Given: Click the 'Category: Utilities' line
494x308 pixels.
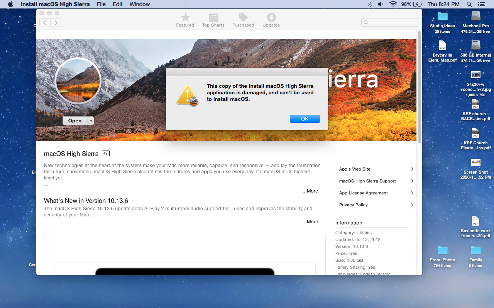Looking at the screenshot, I should (354, 233).
